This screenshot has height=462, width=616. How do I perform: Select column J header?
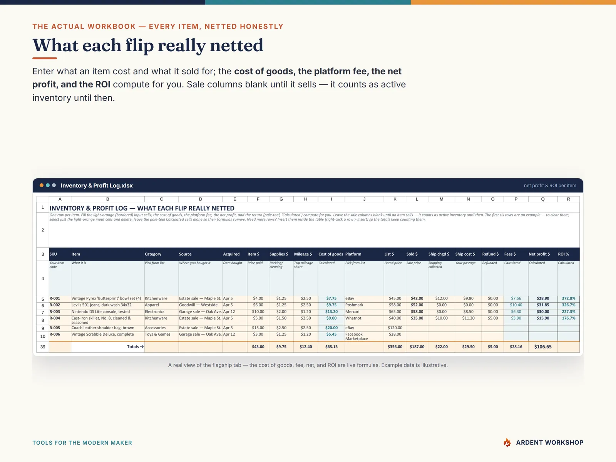(x=364, y=199)
